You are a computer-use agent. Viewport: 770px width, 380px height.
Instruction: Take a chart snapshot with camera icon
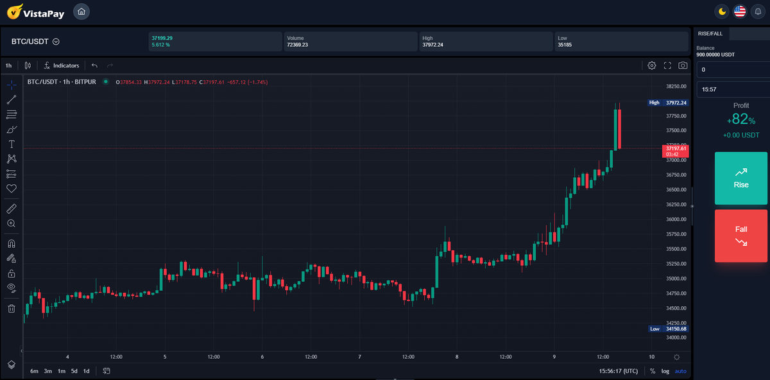pyautogui.click(x=683, y=65)
